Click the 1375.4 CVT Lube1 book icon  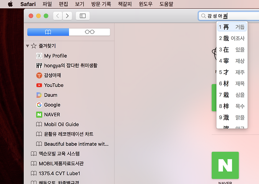(34, 174)
